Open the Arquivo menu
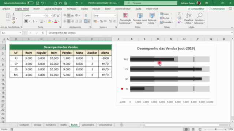 [6, 9]
